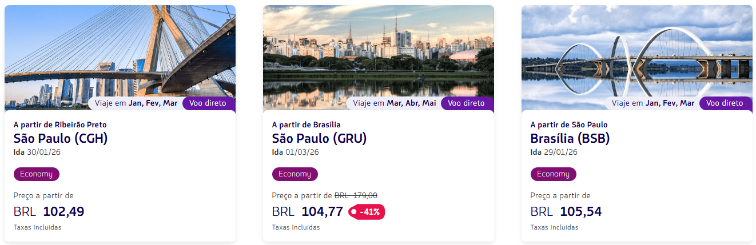Click the "Viaje em Jan, Fev, Mar" badge on the CGH card
756x245 pixels.
pyautogui.click(x=136, y=103)
